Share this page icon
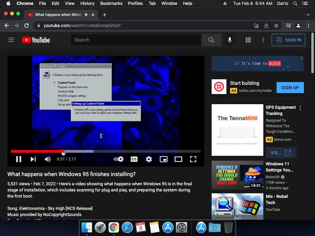Screen dimensions: 315x236 (x=266, y=26)
